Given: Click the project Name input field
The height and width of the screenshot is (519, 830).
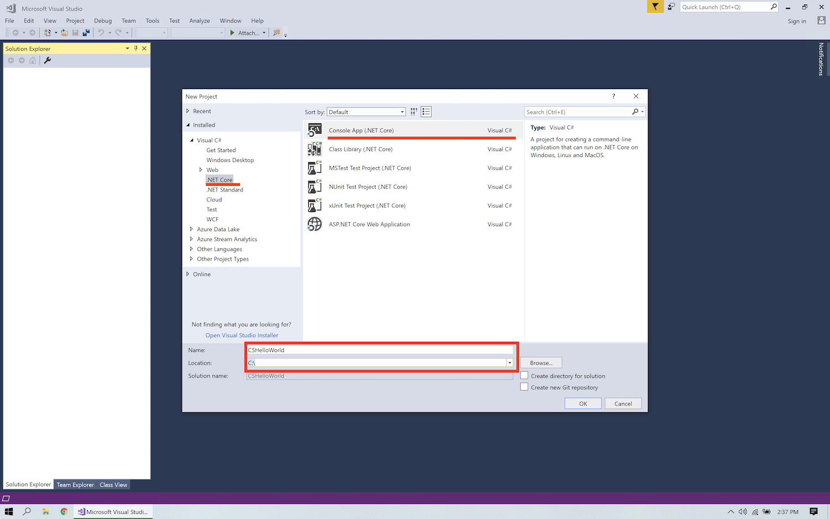Looking at the screenshot, I should click(380, 350).
